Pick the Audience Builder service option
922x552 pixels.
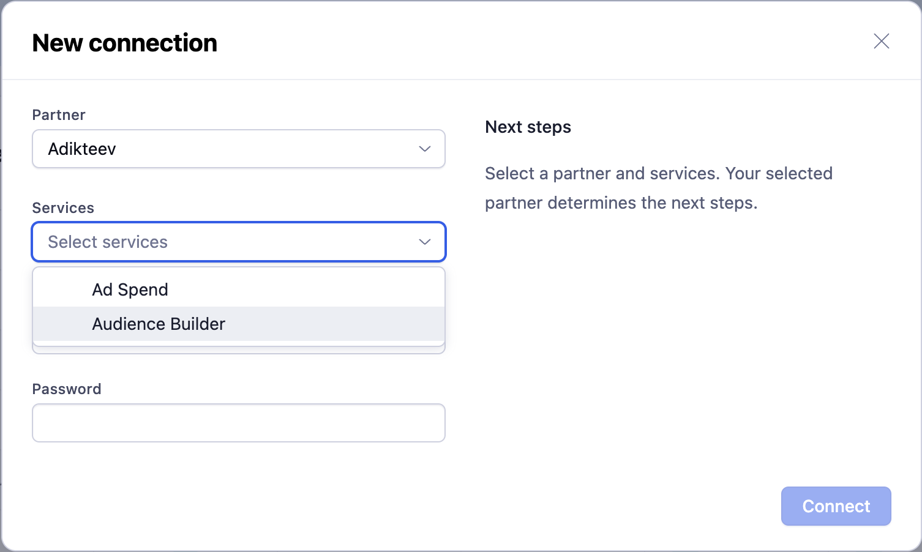(159, 324)
